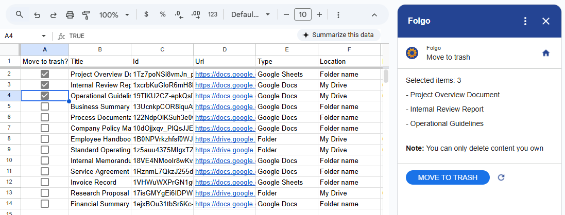Image resolution: width=565 pixels, height=215 pixels.
Task: Close the Folgo sidebar
Action: tap(546, 21)
